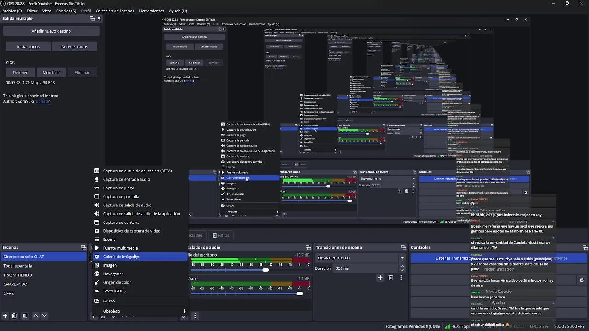Open the Archivo (F) menu
The width and height of the screenshot is (589, 331).
pos(12,11)
